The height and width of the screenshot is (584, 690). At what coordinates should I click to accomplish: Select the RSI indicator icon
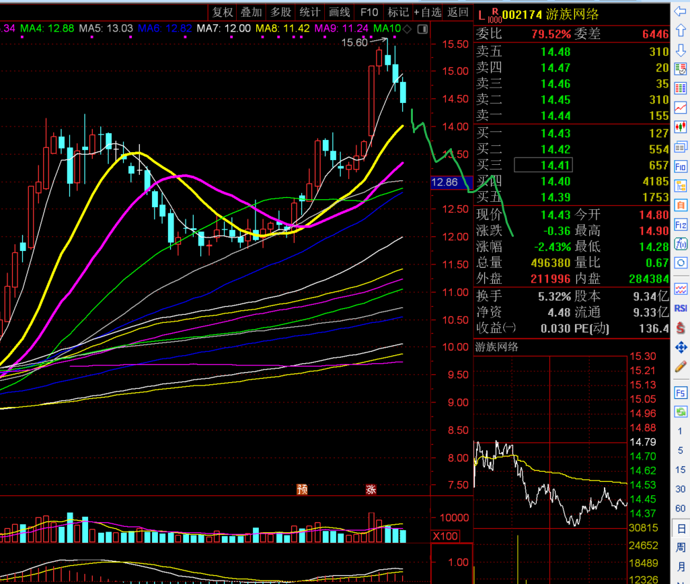(681, 308)
